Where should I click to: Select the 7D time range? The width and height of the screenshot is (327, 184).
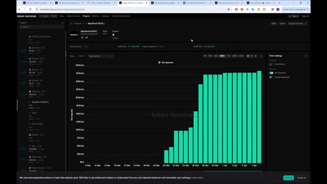[x=205, y=56]
